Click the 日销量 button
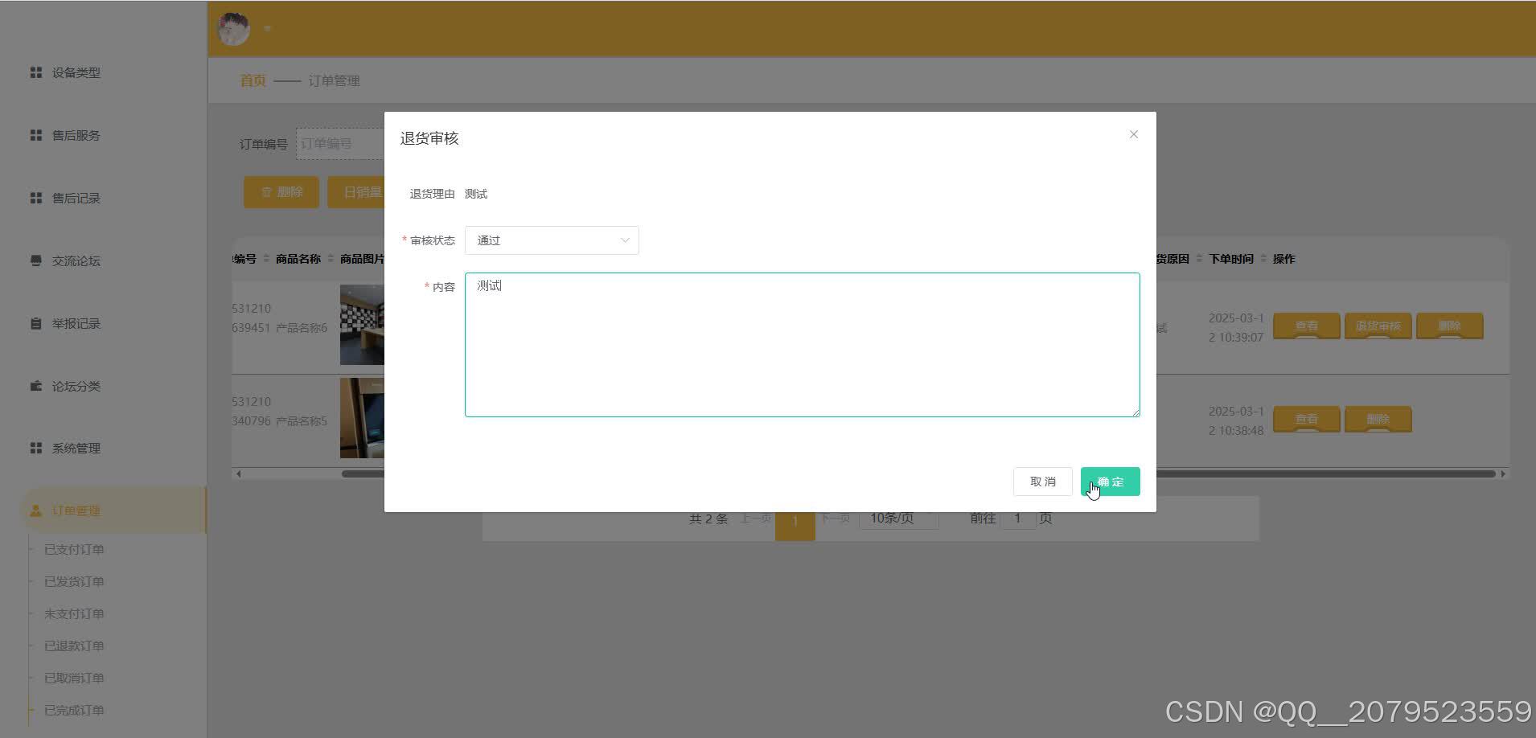 pyautogui.click(x=356, y=192)
